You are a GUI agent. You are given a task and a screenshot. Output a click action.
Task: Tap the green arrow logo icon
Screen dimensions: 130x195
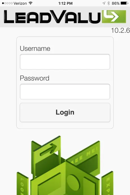click(114, 17)
